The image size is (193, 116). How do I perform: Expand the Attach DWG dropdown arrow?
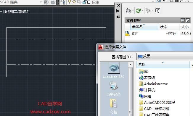pos(133,10)
